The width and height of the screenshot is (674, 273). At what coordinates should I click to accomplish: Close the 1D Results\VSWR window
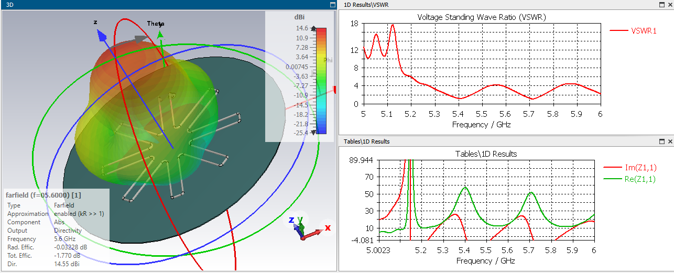(x=670, y=4)
